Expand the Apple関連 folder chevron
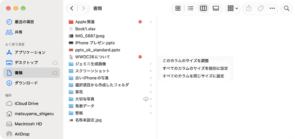Image resolution: width=295 pixels, height=139 pixels. click(x=151, y=22)
